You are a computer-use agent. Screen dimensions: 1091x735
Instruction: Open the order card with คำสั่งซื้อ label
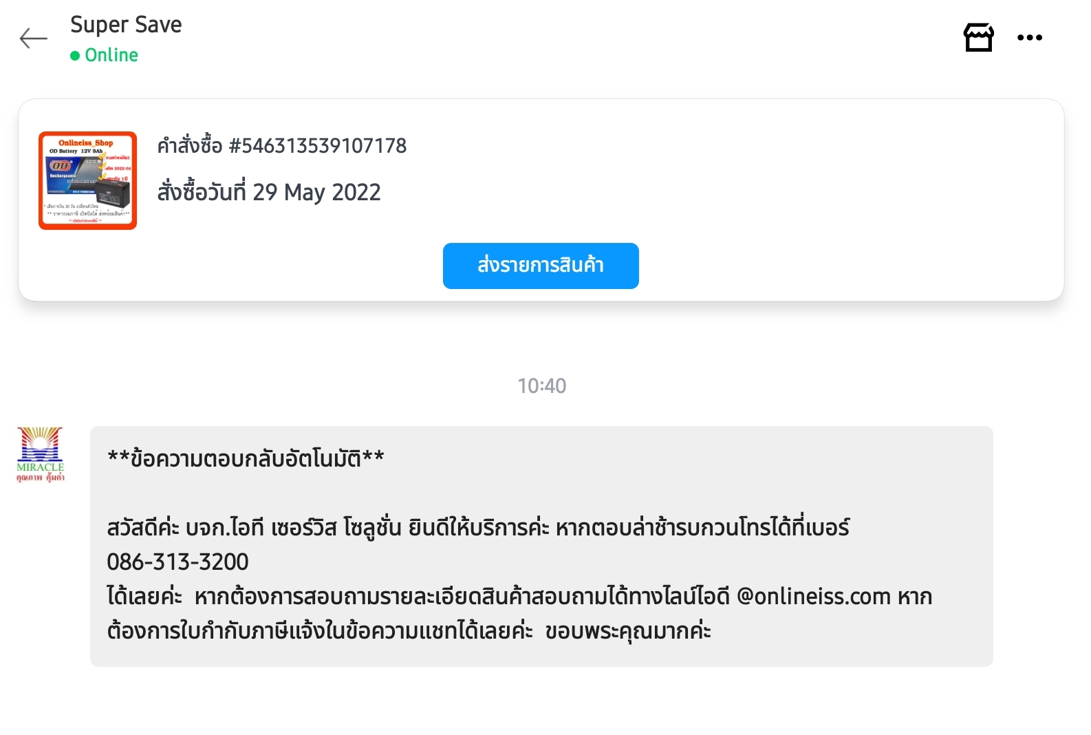coord(541,200)
